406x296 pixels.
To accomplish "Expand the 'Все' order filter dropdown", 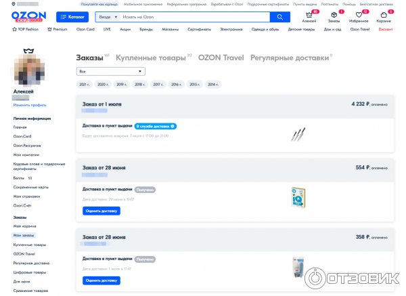I will click(x=111, y=71).
